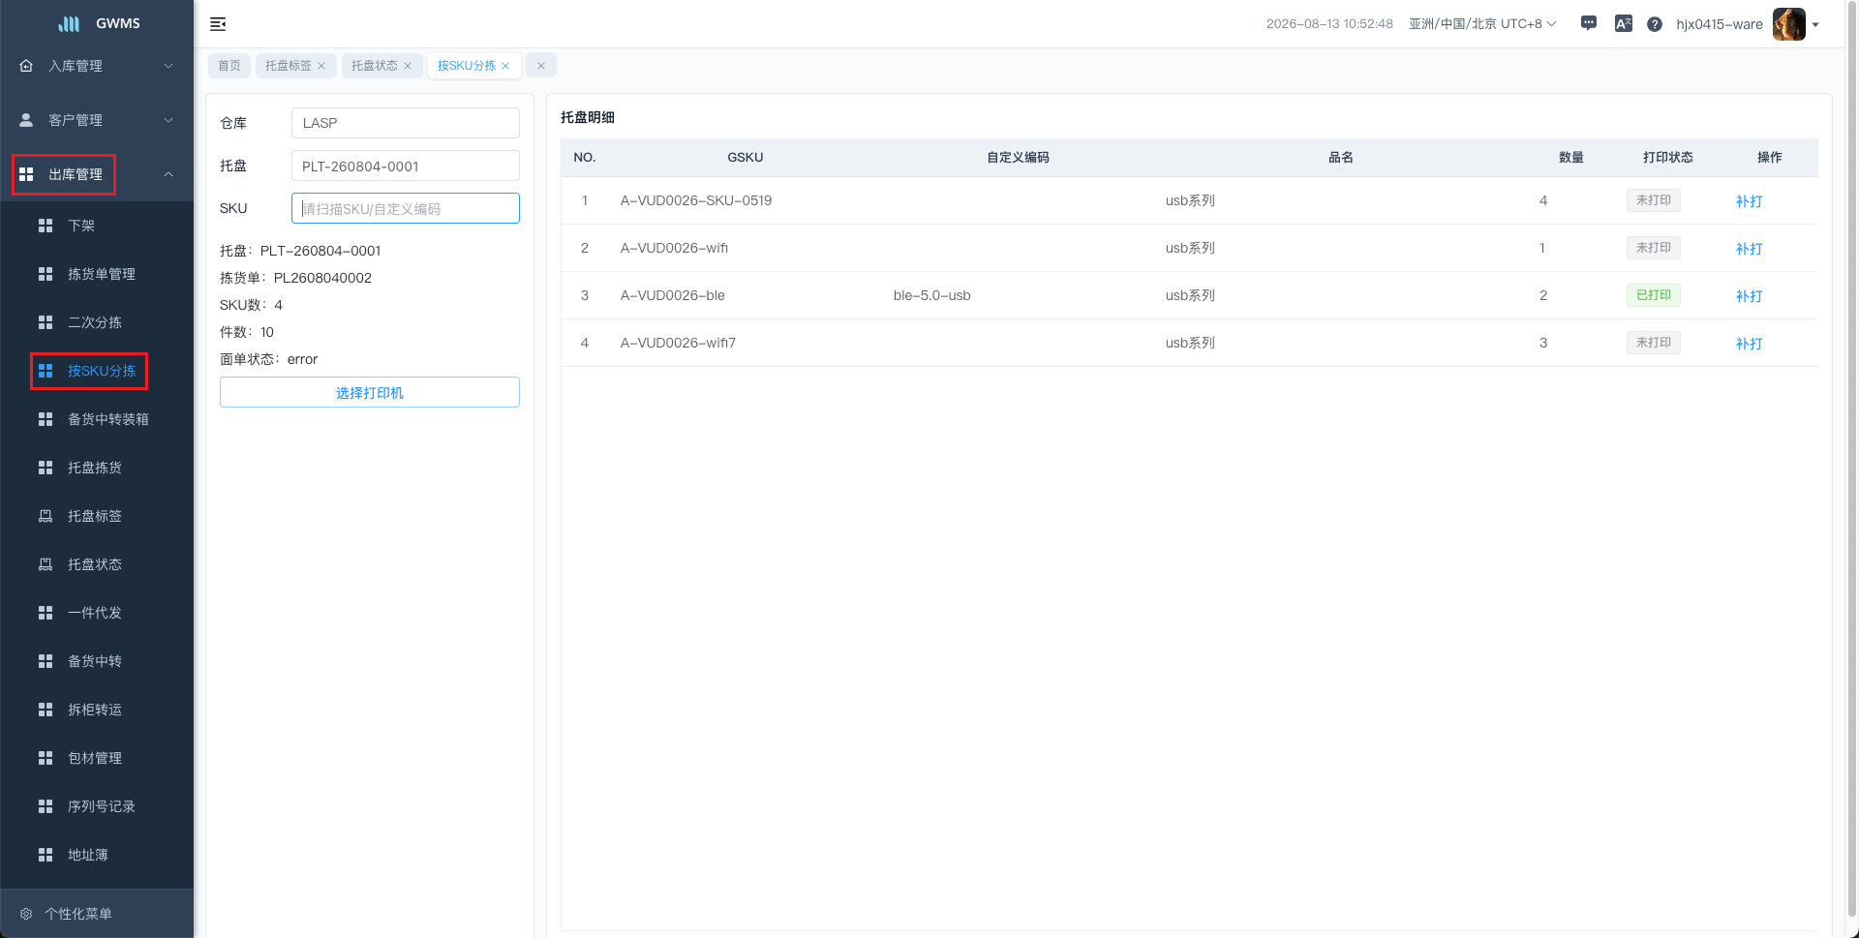The width and height of the screenshot is (1859, 938).
Task: Open 拣货单管理 in the sidebar
Action: tap(97, 274)
